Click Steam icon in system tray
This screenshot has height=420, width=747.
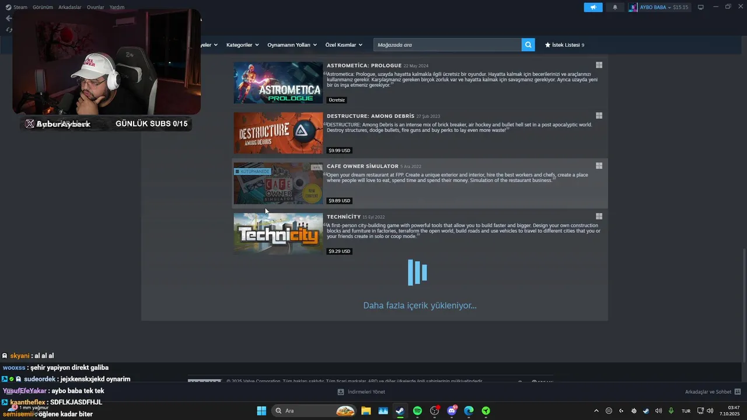(646, 411)
